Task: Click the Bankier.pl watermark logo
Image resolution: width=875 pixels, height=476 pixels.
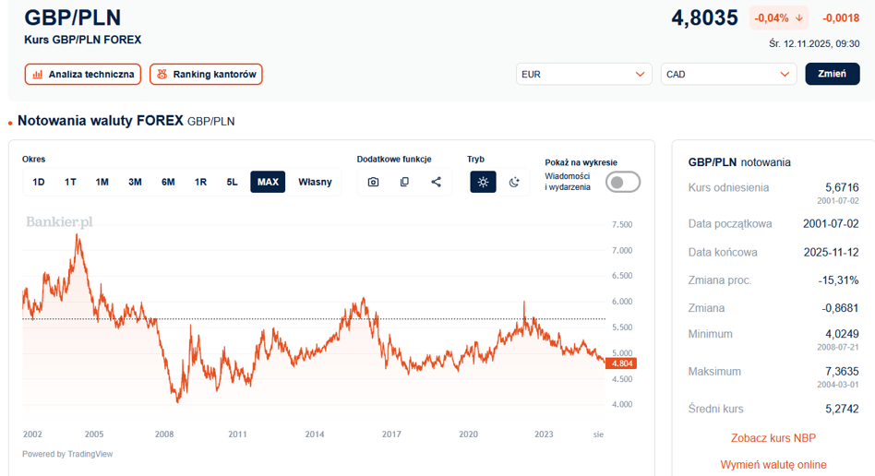Action: coord(59,222)
